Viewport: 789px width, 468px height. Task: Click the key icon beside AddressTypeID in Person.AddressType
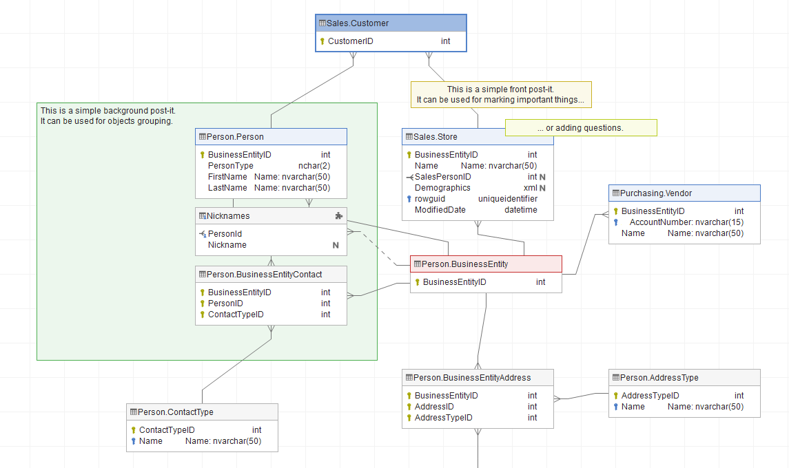click(x=615, y=396)
